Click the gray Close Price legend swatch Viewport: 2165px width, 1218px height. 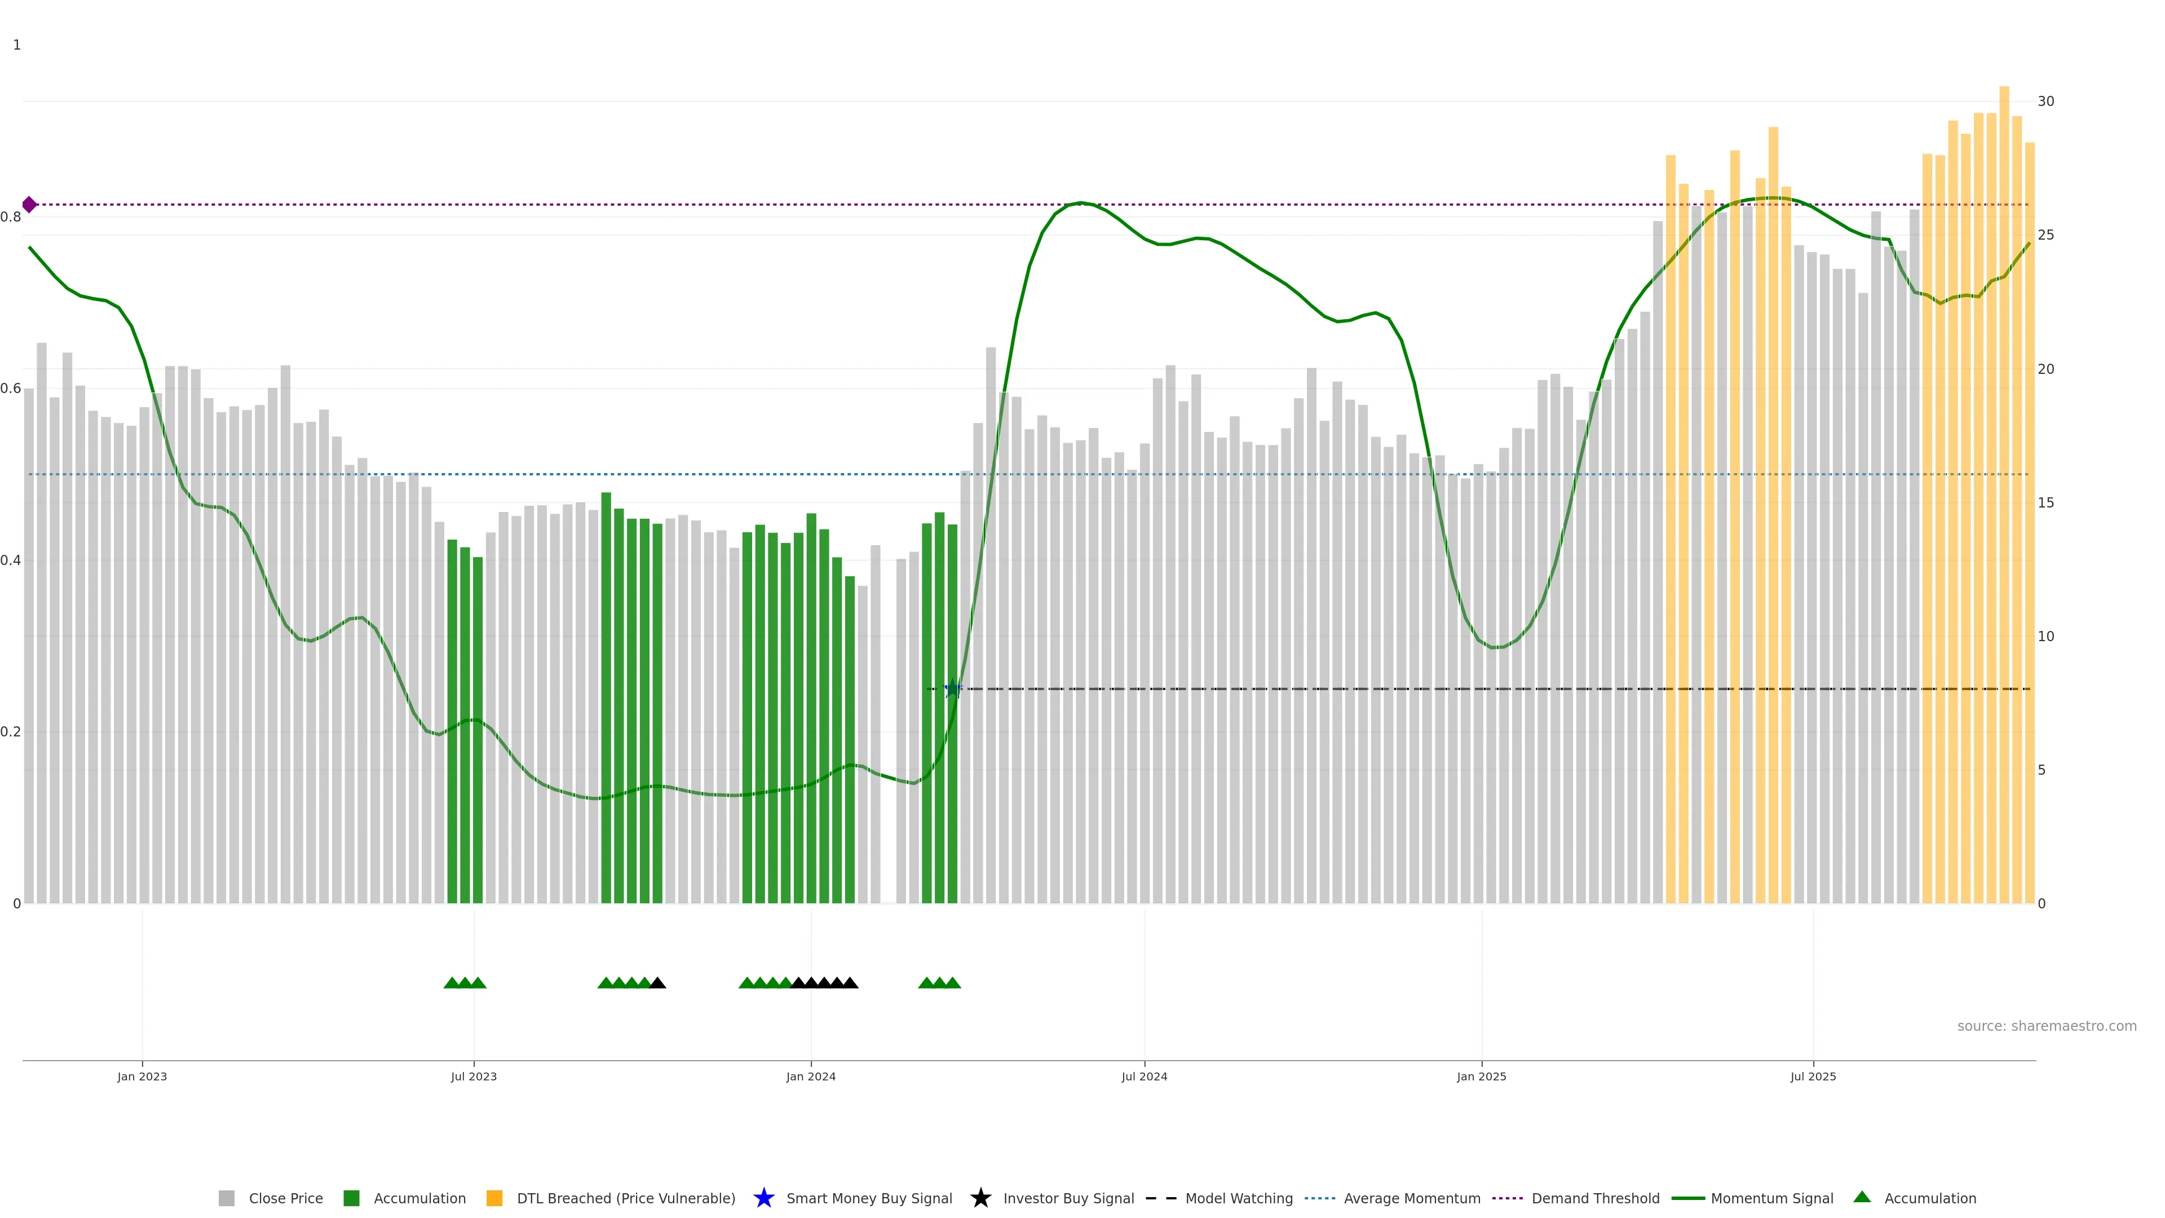pos(226,1198)
